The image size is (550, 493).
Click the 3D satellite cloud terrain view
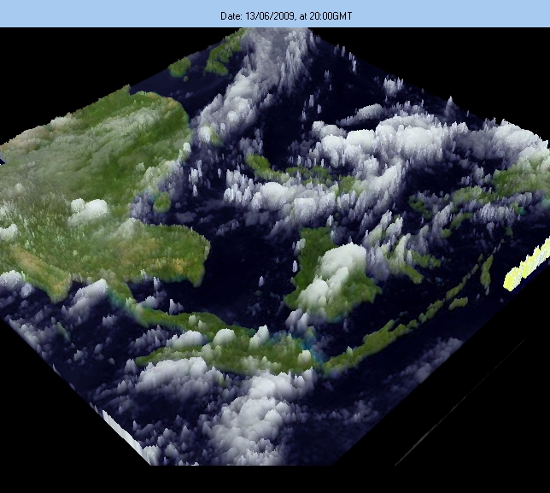(x=275, y=247)
